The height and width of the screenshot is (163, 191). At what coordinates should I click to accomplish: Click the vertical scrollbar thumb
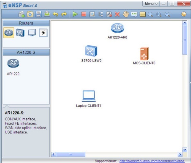pos(185,40)
